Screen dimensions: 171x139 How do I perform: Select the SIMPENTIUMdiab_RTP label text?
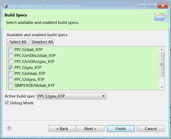click(x=35, y=85)
